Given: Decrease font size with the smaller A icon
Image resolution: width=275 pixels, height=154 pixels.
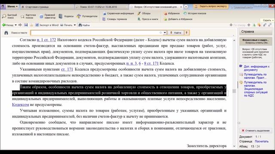Looking at the screenshot, I should 270,25.
